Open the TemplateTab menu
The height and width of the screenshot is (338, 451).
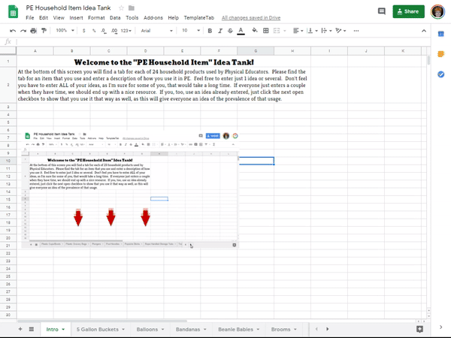(199, 18)
